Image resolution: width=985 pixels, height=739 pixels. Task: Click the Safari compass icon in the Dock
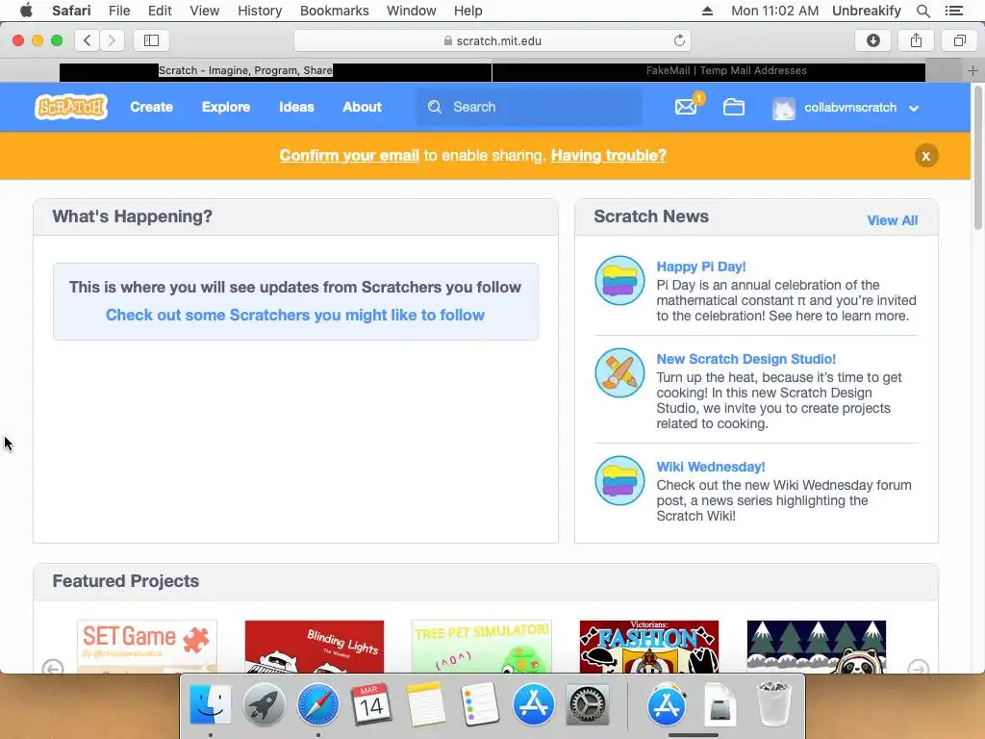click(x=317, y=704)
